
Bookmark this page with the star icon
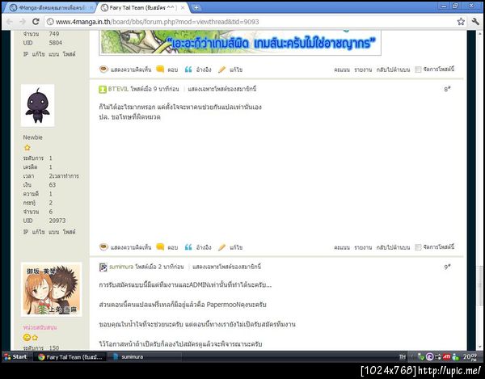tap(461, 22)
